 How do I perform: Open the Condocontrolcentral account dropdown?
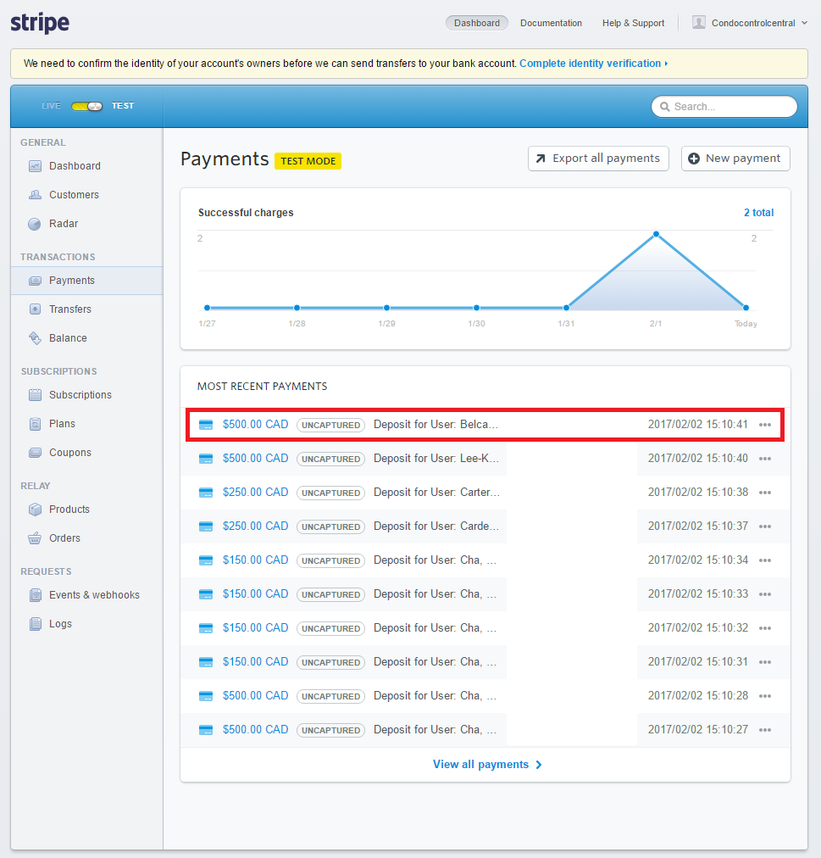pos(751,23)
